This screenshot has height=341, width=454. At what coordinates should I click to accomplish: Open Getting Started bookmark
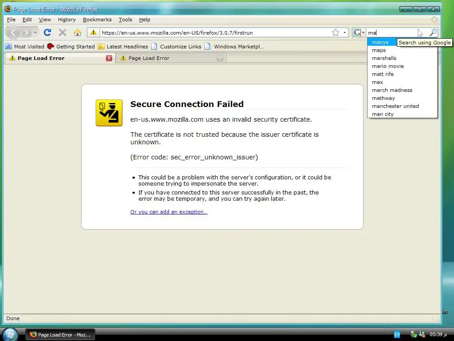click(x=71, y=46)
